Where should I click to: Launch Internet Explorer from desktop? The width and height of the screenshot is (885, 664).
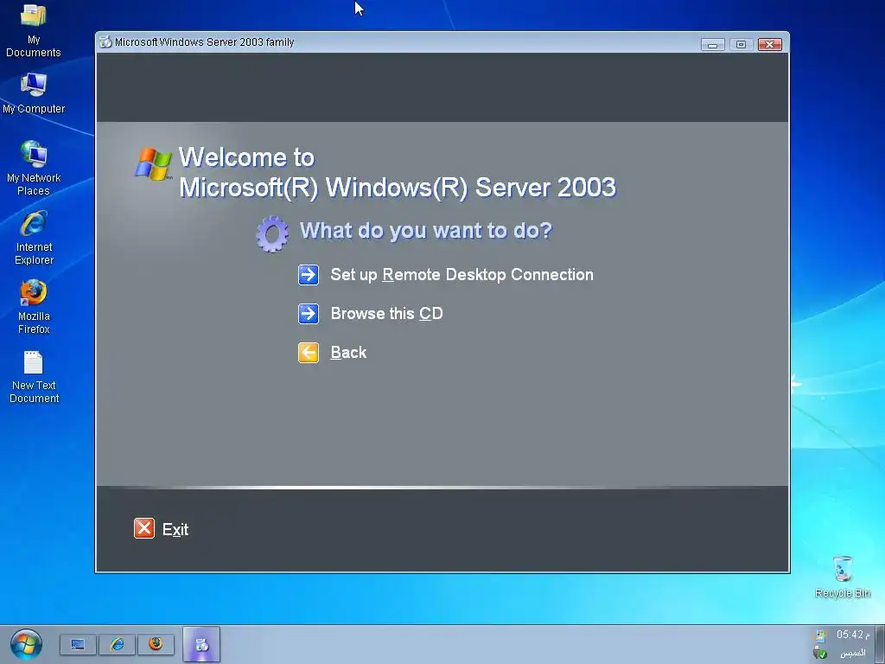pos(34,237)
